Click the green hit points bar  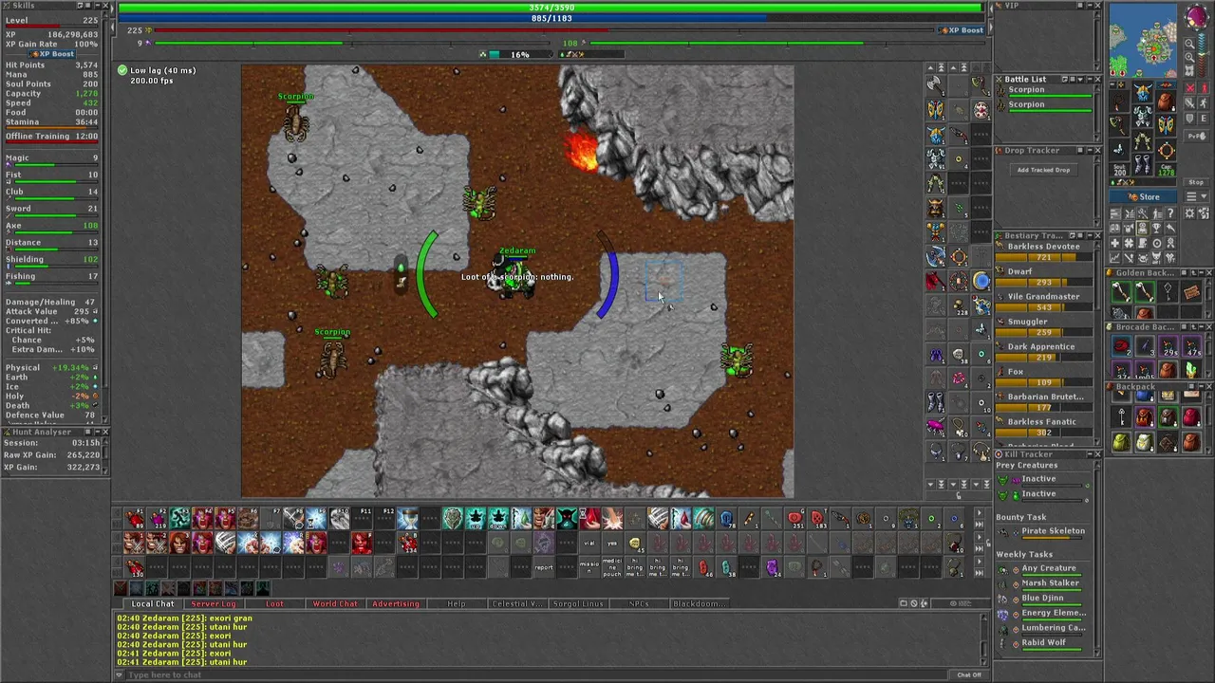(551, 8)
